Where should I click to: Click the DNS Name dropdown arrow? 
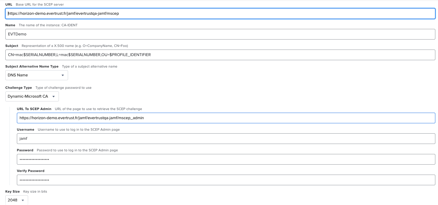tap(63, 75)
